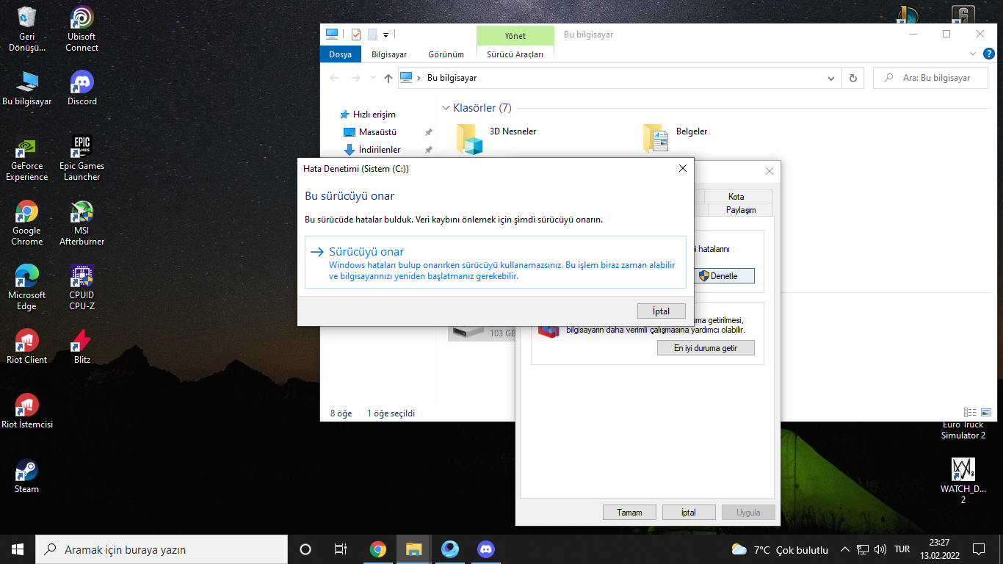
Task: Select the Bu bilgisayar desktop icon
Action: coord(26,89)
